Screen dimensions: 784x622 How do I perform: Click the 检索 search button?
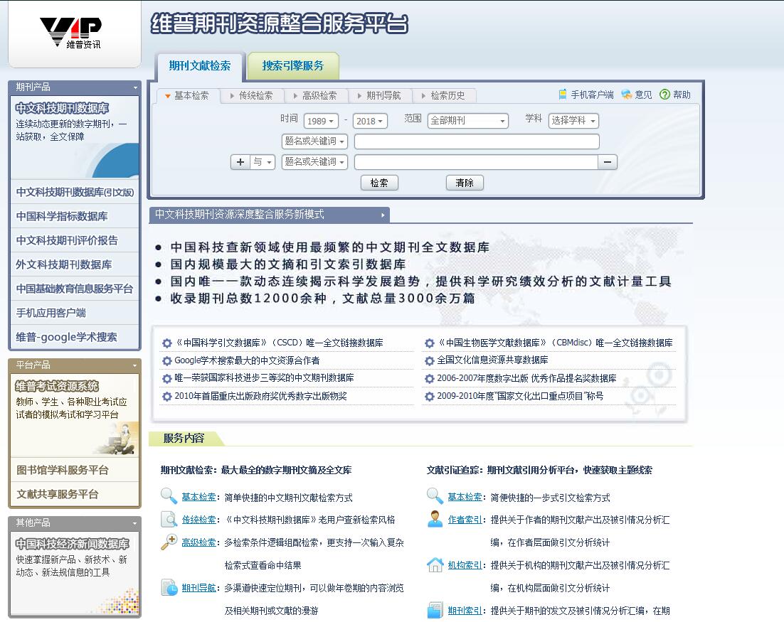click(x=379, y=183)
